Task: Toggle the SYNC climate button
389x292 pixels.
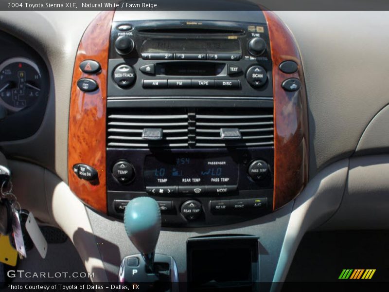Action: (239, 206)
